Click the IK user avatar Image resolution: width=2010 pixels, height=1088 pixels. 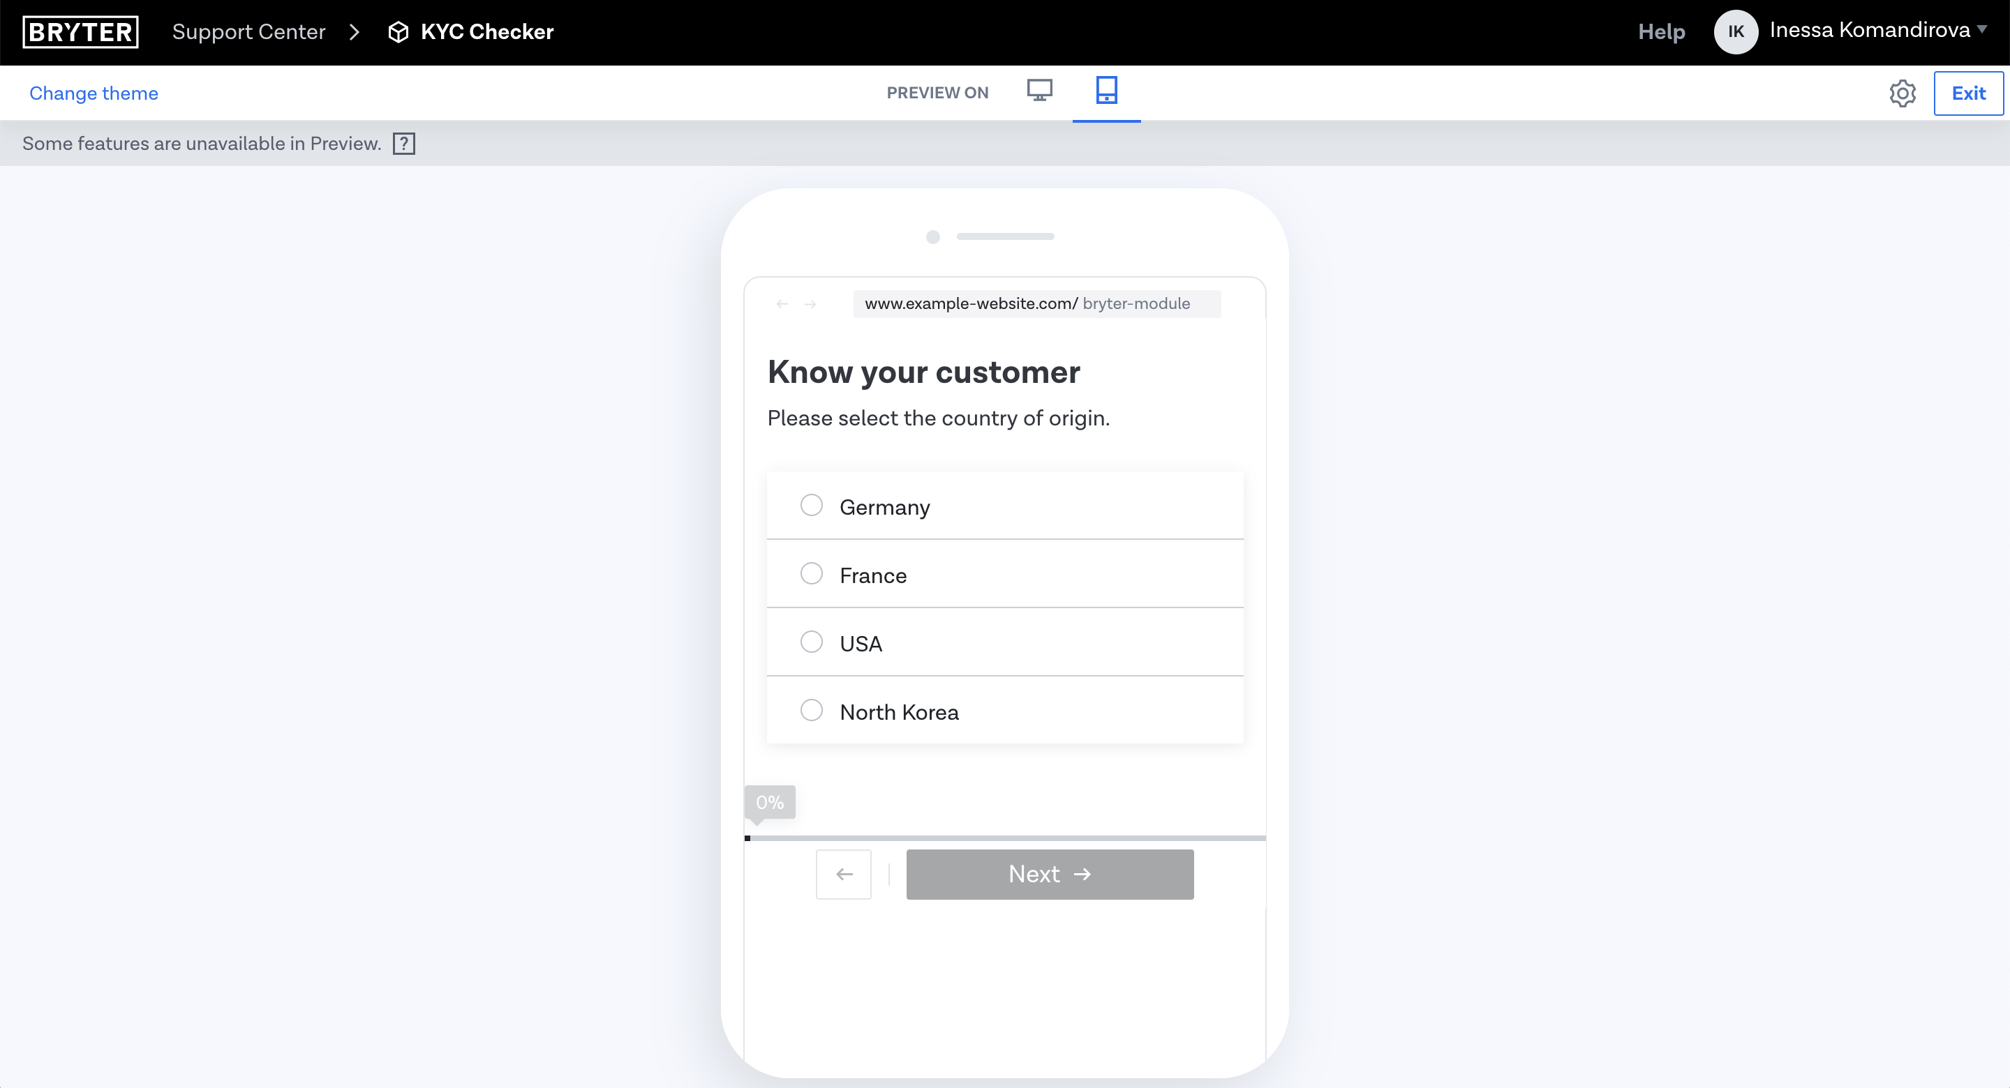click(x=1735, y=32)
